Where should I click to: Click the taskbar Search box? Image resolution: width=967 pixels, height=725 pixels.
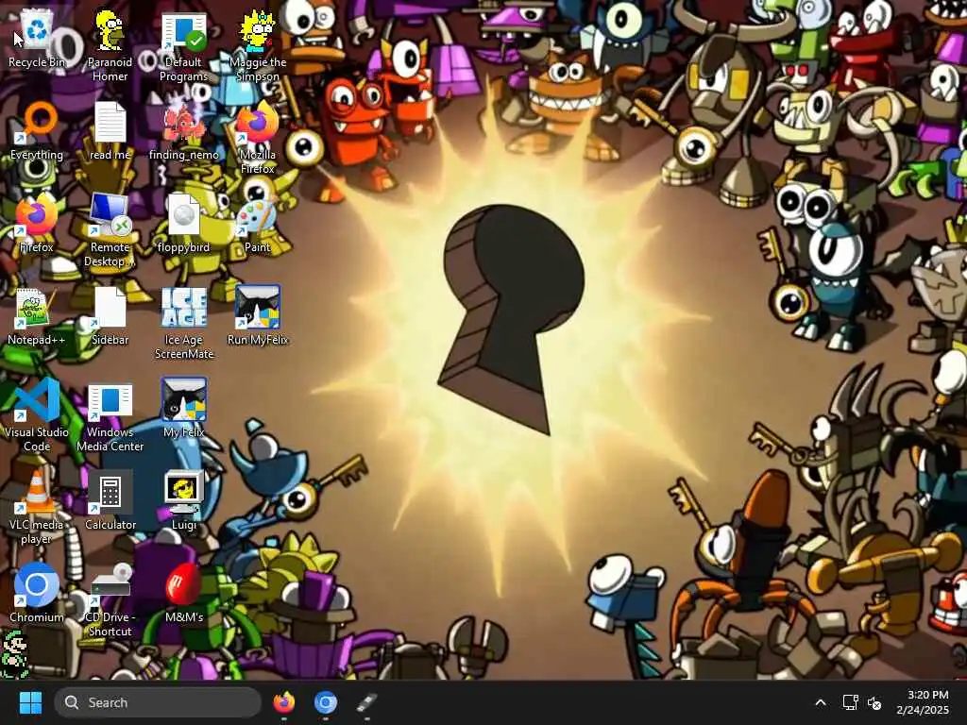(x=158, y=702)
